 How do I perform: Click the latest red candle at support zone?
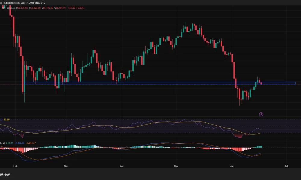coord(261,83)
